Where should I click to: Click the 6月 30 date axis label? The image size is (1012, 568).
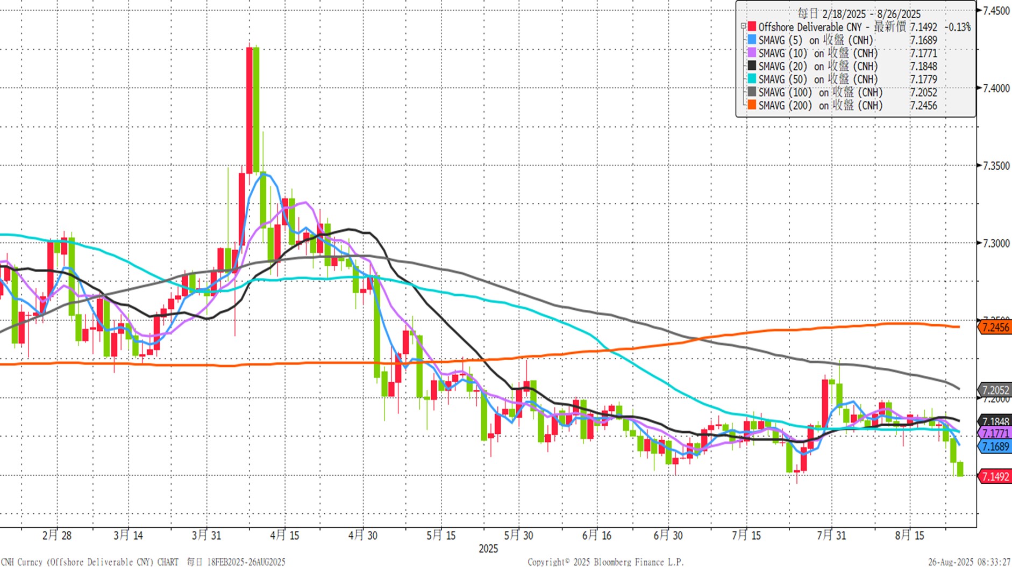[668, 535]
